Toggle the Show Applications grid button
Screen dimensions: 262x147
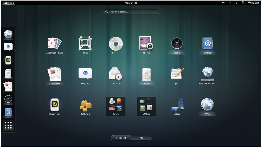(8, 125)
